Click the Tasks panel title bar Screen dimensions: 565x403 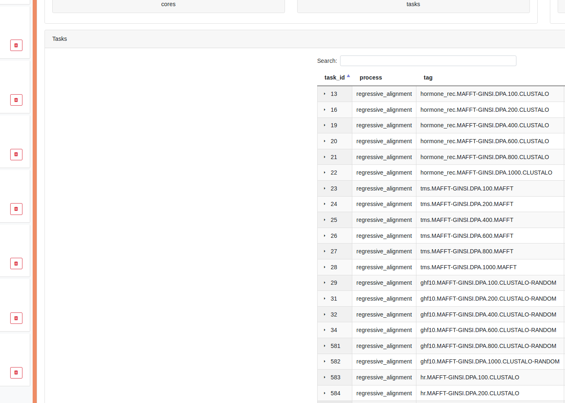[60, 39]
